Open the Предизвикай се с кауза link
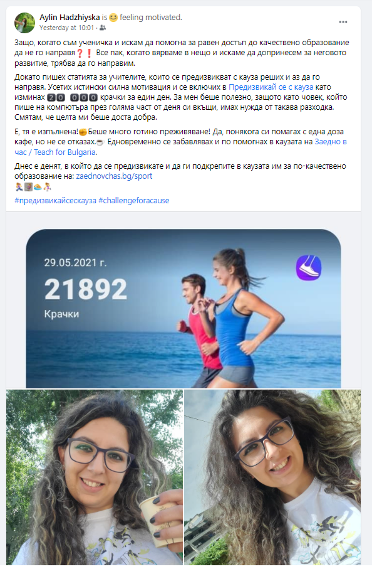Image resolution: width=372 pixels, height=569 pixels. [271, 87]
